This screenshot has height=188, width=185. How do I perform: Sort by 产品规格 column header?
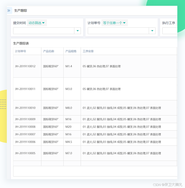tap(71, 51)
